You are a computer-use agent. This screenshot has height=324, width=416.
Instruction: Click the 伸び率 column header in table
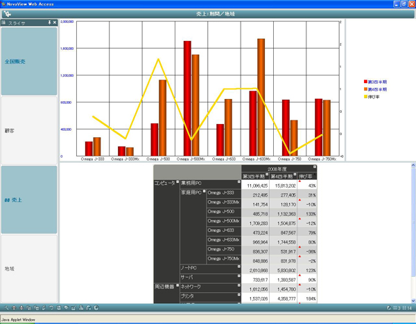306,176
